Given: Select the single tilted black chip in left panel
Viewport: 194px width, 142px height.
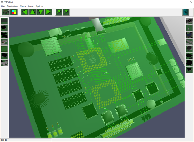Looking at the screenshot, I should (5, 56).
